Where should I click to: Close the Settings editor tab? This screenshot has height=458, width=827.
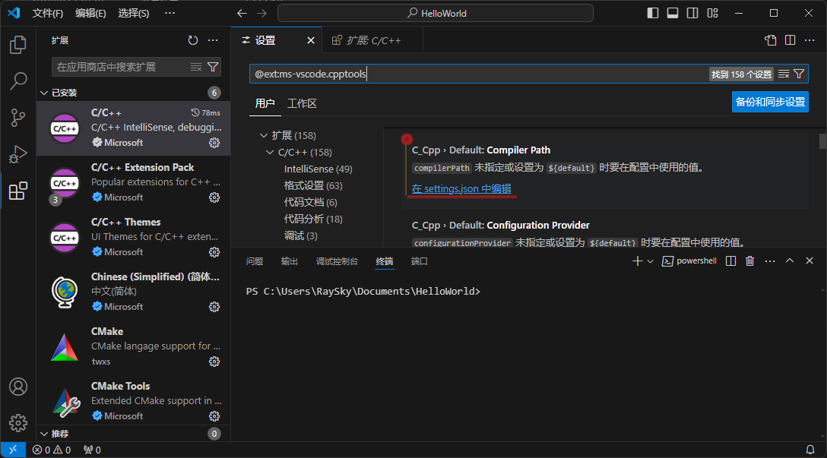click(x=311, y=40)
